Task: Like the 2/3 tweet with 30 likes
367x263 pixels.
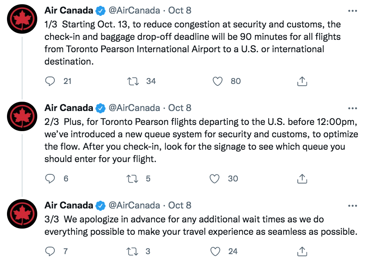Action: [215, 179]
